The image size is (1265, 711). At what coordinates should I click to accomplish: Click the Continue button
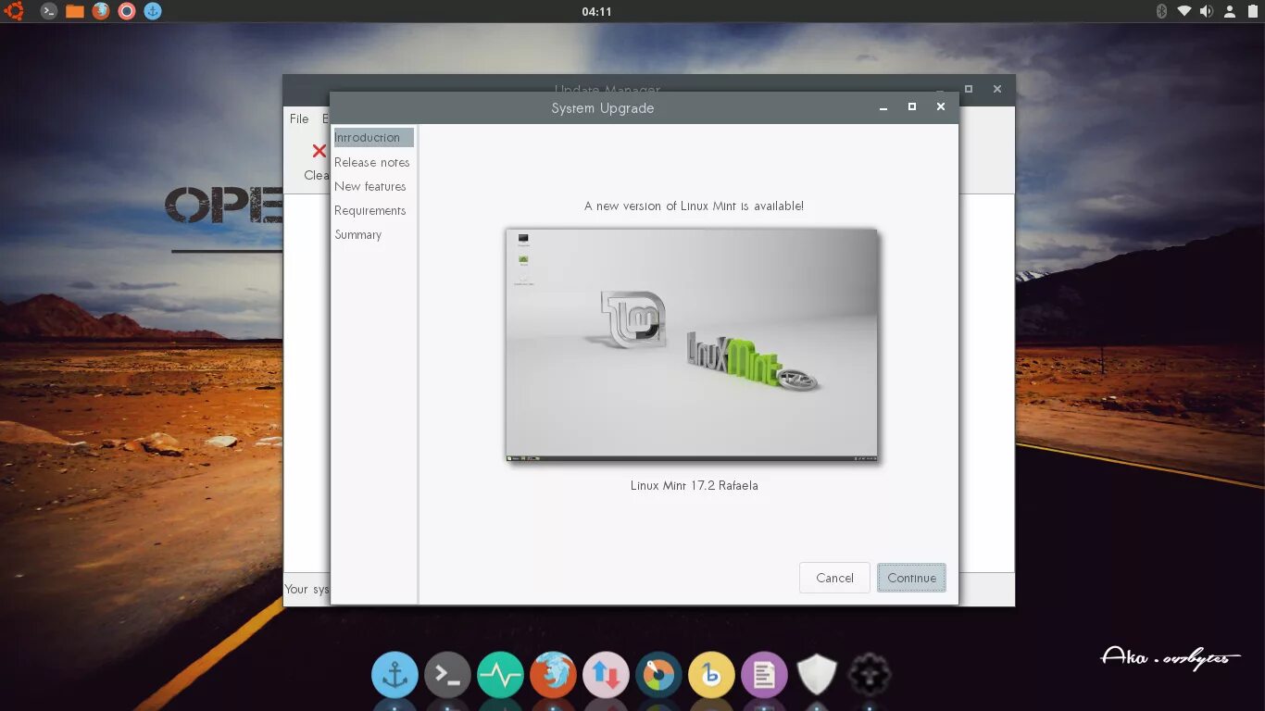click(912, 578)
